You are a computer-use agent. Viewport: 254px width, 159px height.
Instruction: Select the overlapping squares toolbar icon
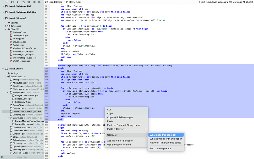coord(23,2)
